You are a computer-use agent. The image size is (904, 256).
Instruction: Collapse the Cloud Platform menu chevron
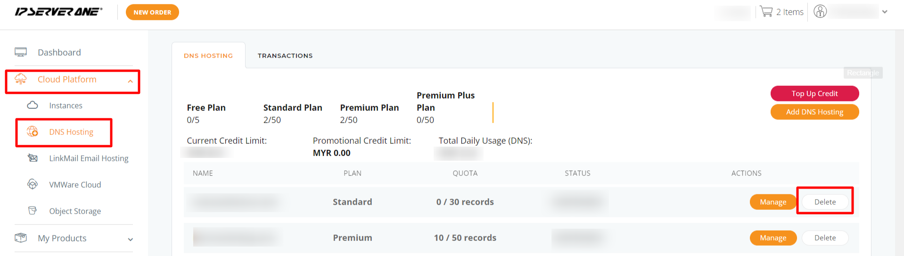[131, 81]
